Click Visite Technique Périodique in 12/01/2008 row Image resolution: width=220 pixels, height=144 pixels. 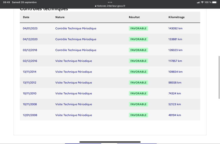73,115
